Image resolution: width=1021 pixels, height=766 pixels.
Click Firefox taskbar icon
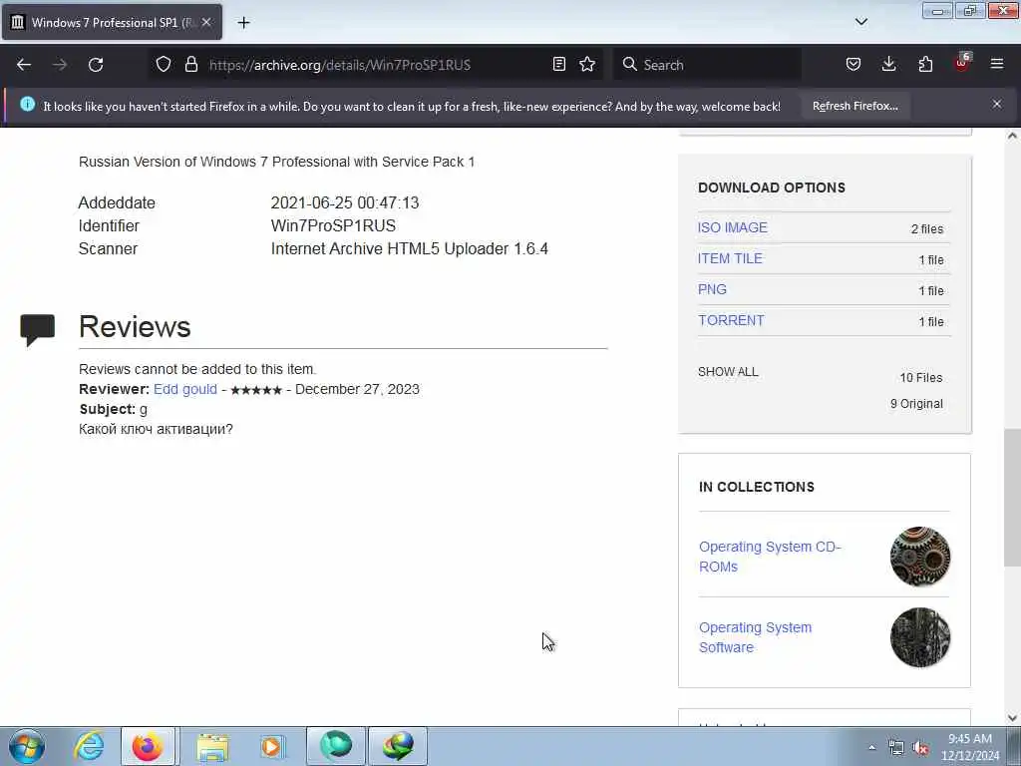tap(148, 746)
